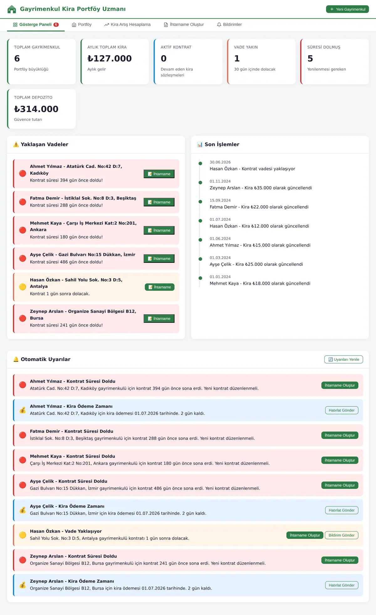
Task: Click the money bag icon for Ayşe Çelik payment alert
Action: (x=23, y=510)
